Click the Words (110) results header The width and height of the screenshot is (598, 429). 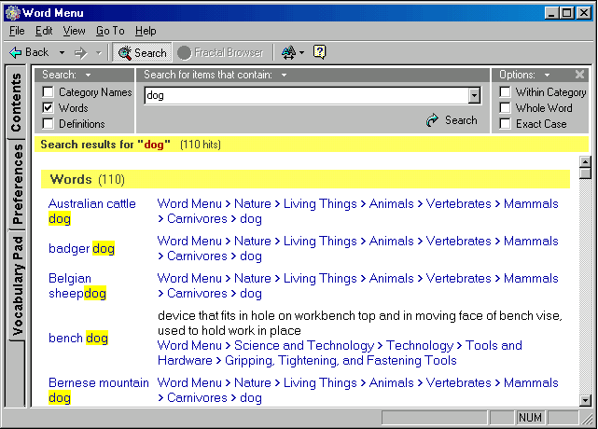pos(305,179)
